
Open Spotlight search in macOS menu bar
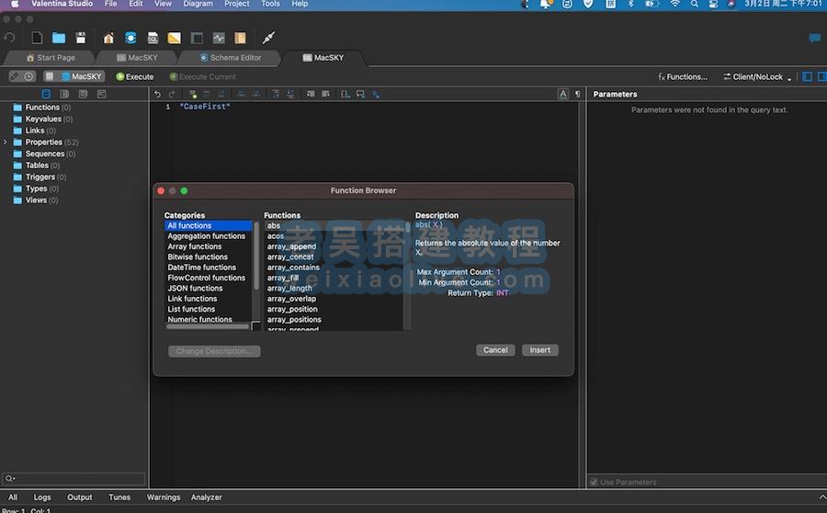point(694,4)
